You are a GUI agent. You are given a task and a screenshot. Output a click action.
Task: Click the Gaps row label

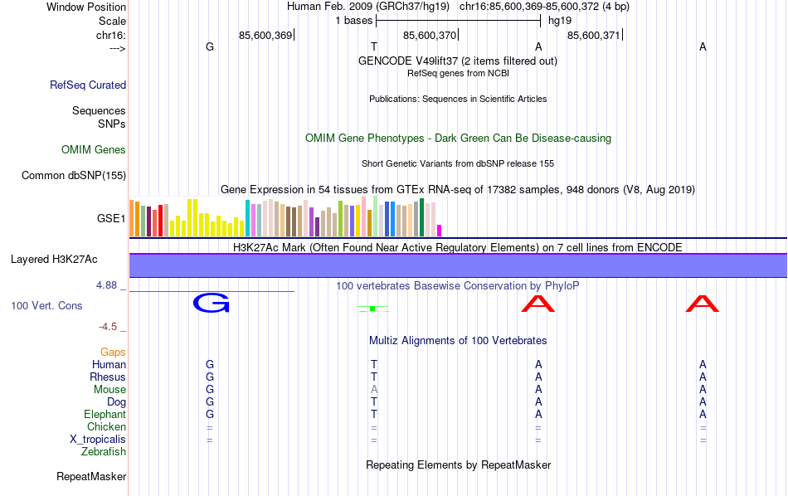[x=113, y=353]
